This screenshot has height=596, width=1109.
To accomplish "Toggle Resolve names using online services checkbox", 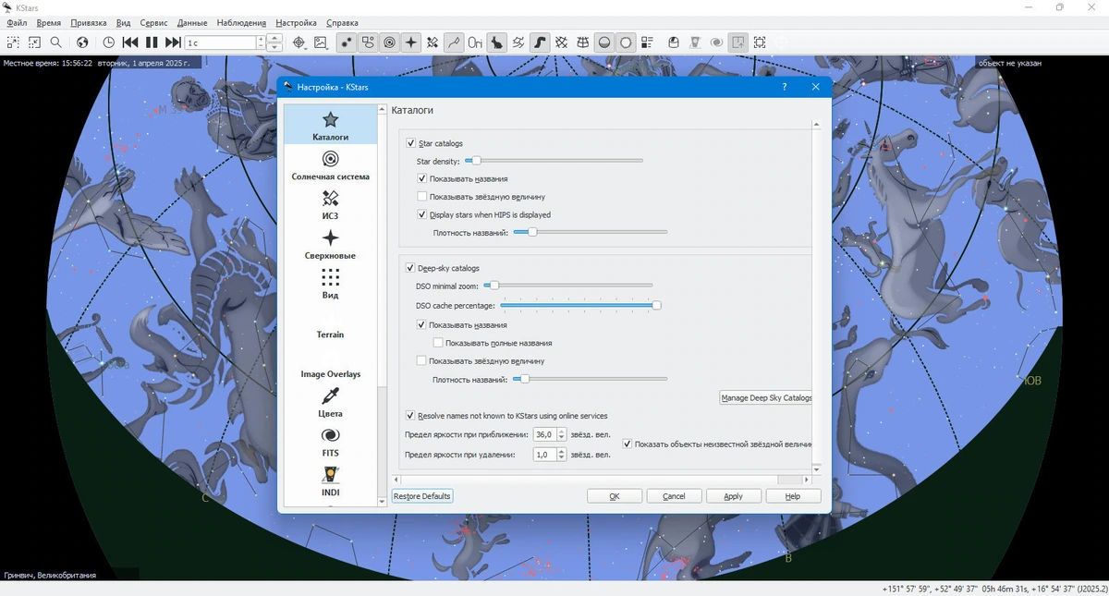I will (411, 416).
